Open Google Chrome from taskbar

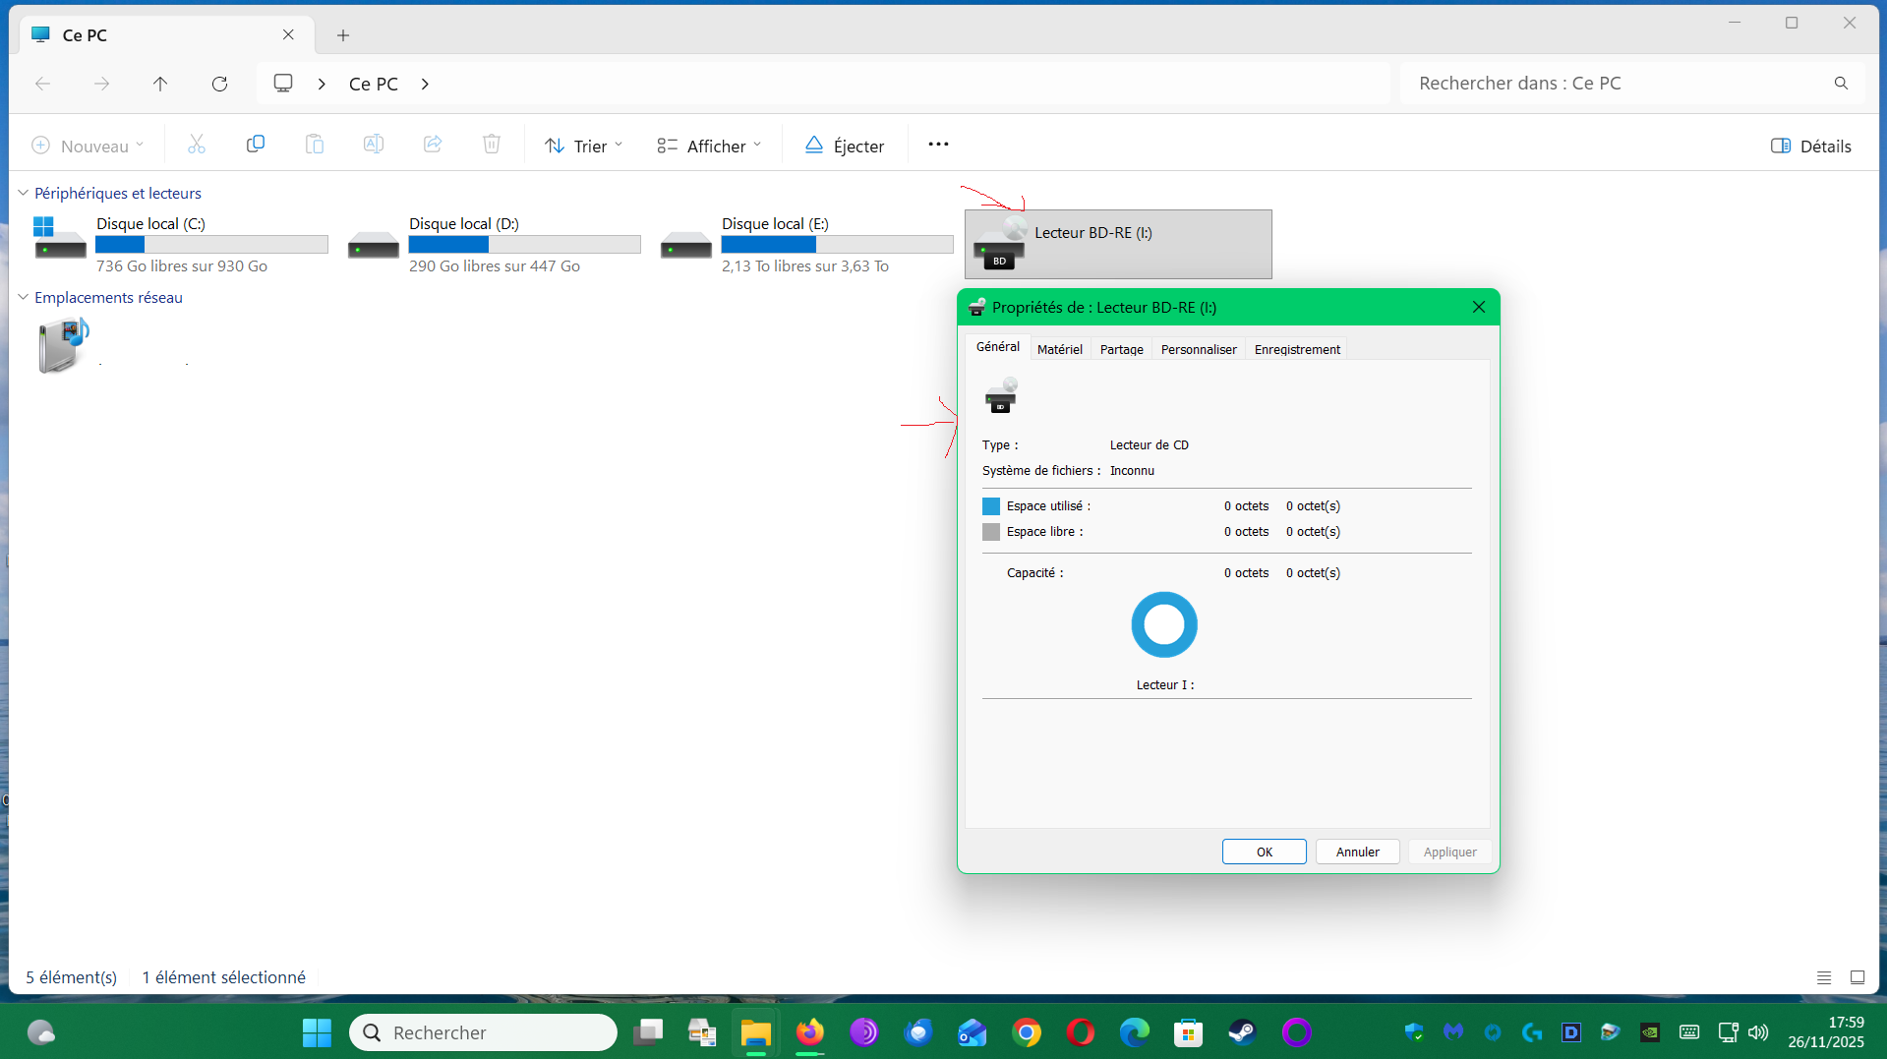(1027, 1032)
